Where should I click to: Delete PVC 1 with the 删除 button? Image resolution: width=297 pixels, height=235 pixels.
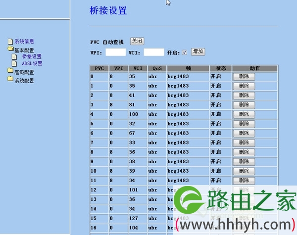point(244,86)
